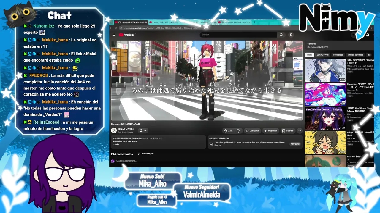Click the search magnifier button

click(281, 35)
